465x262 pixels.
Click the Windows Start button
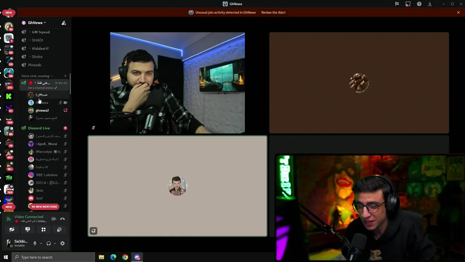click(x=5, y=257)
